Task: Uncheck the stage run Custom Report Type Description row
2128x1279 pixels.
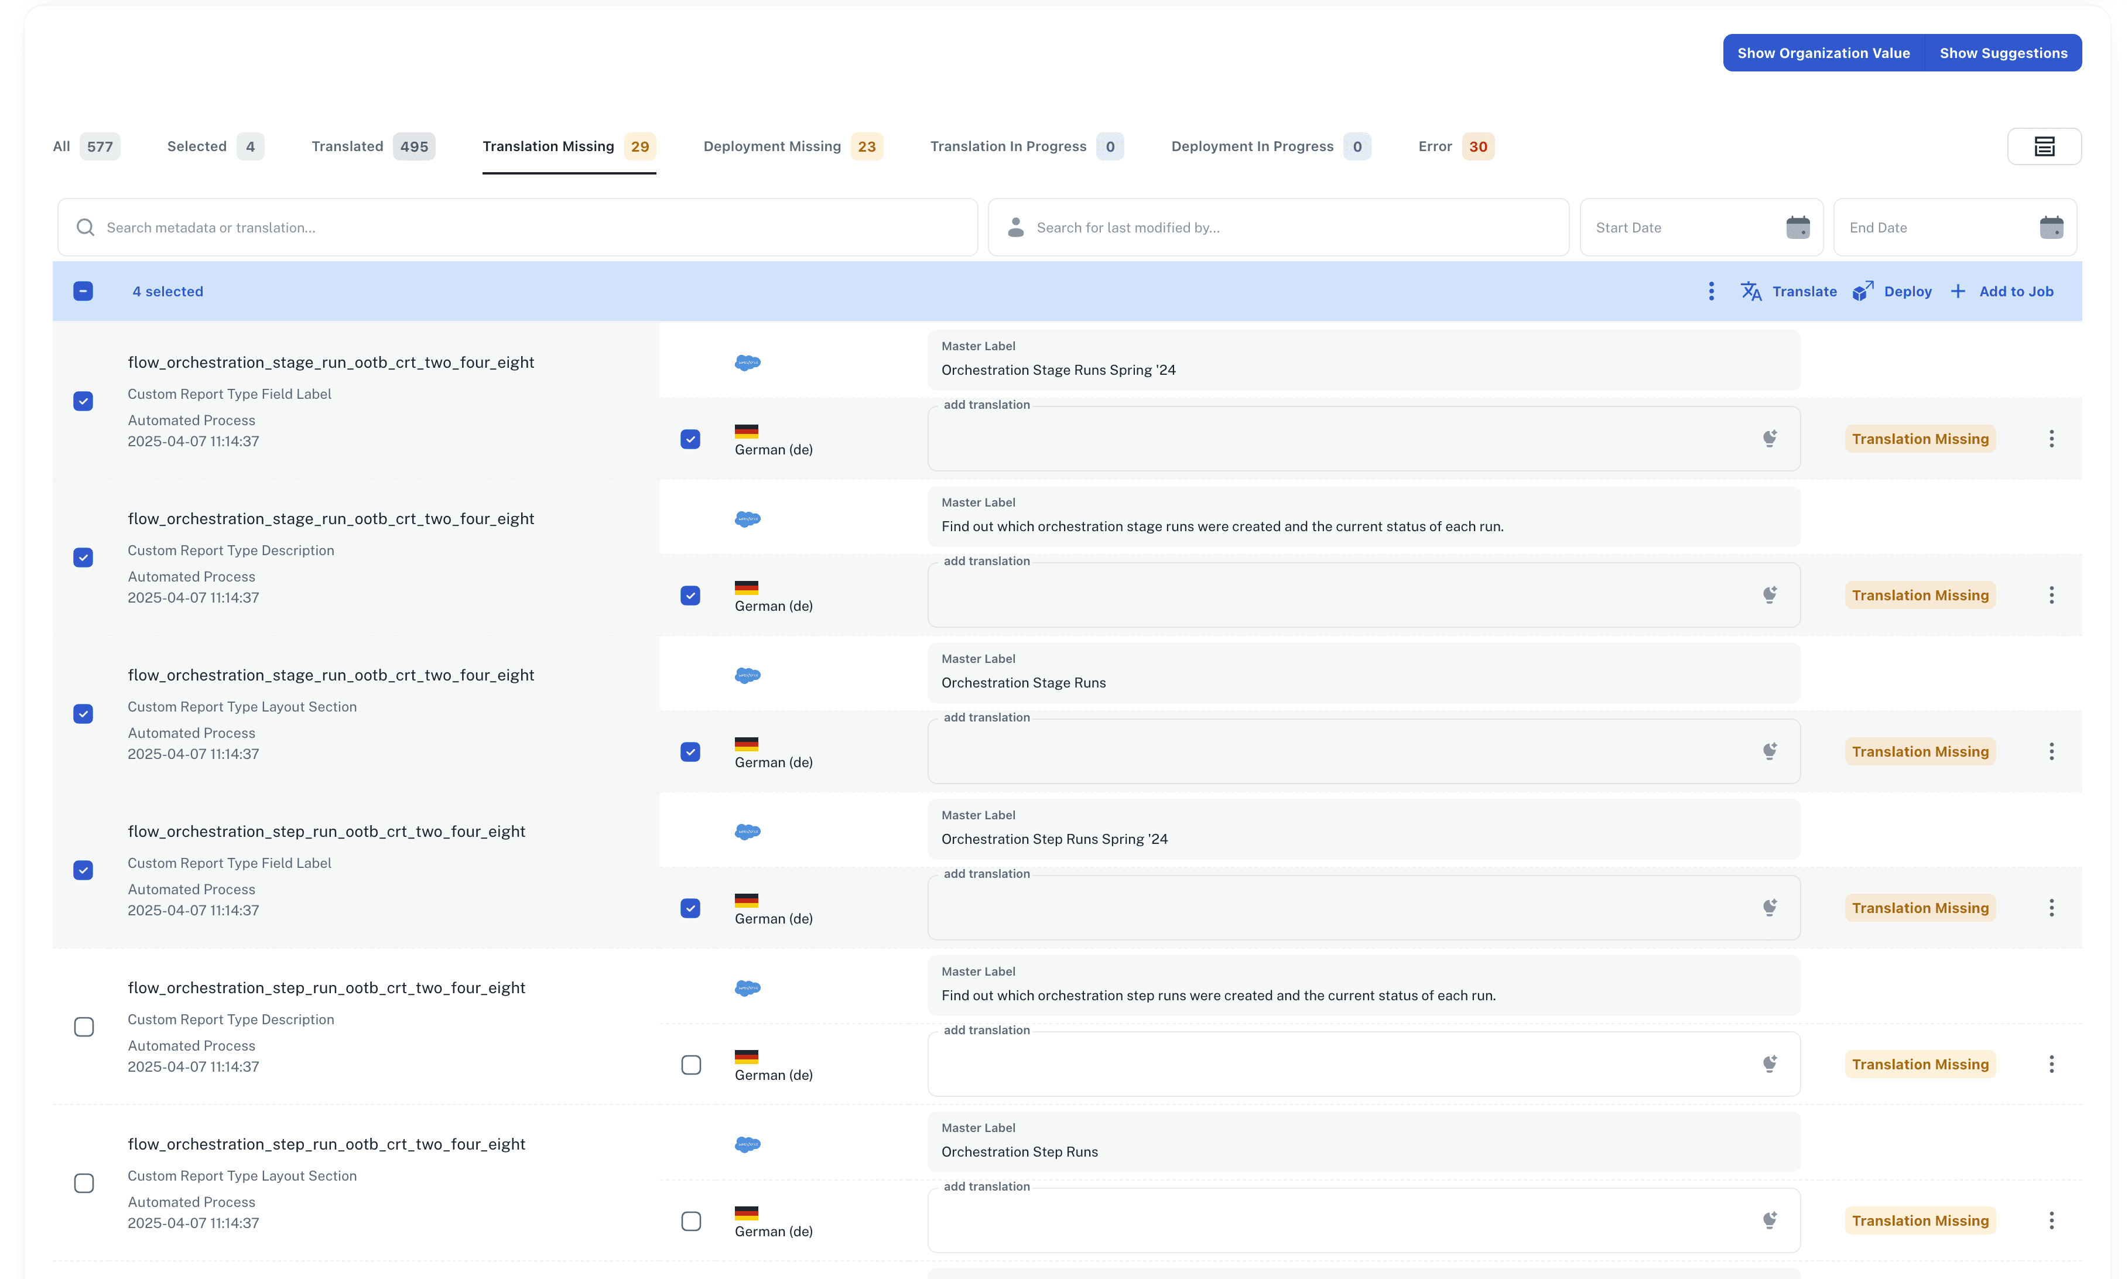Action: click(83, 558)
